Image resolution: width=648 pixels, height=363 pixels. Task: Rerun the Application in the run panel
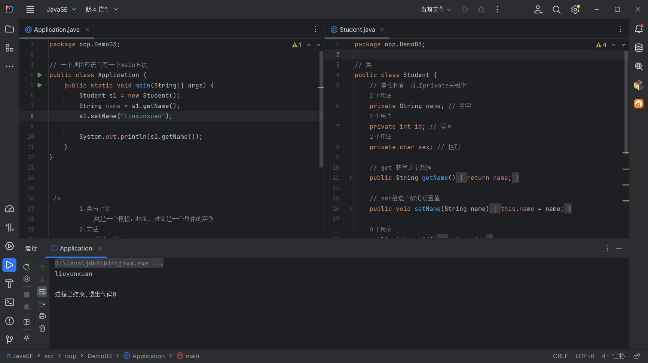(27, 267)
